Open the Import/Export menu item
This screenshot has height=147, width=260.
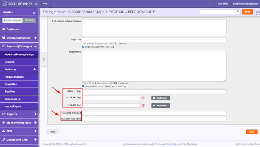[19, 106]
